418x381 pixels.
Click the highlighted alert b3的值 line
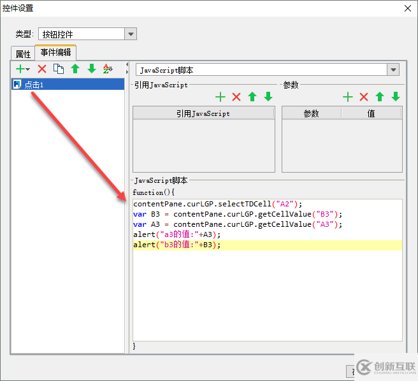[268, 245]
